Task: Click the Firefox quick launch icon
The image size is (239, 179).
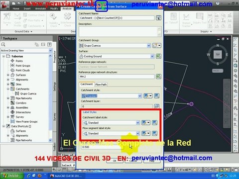Action: pos(39,176)
